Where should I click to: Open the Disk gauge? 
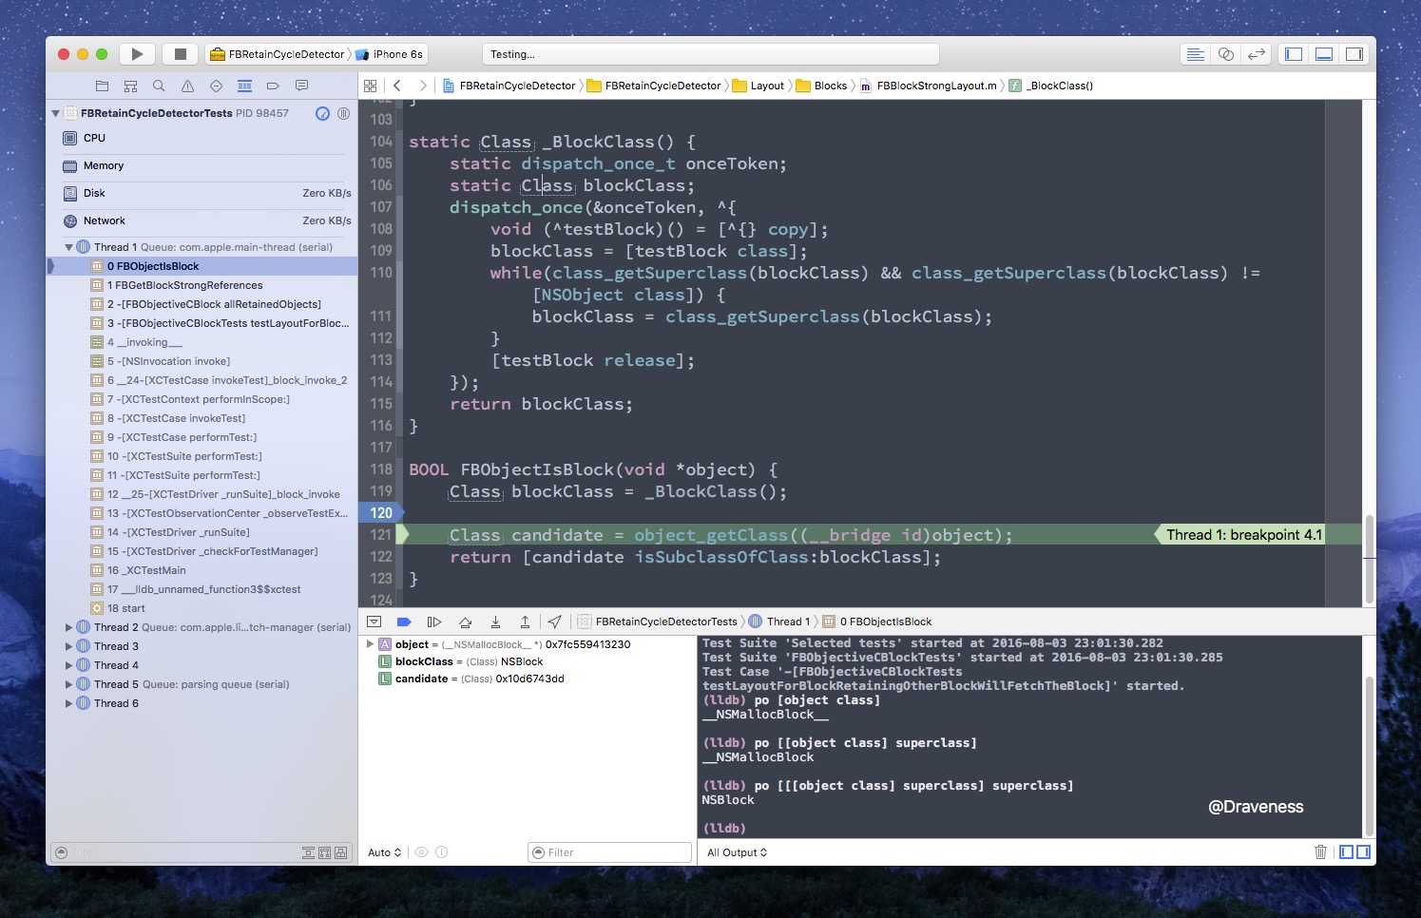pos(202,193)
